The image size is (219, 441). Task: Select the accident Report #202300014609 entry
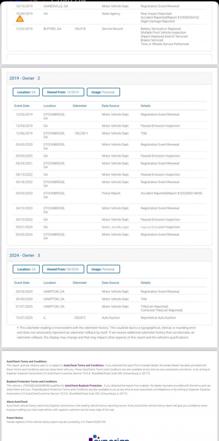[x=171, y=193]
